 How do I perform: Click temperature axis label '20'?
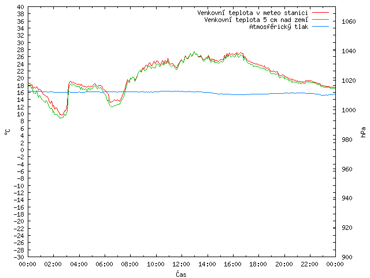[x=21, y=79]
